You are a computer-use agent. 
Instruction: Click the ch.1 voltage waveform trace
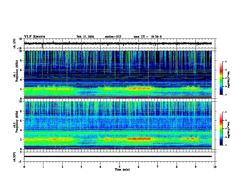118,43
